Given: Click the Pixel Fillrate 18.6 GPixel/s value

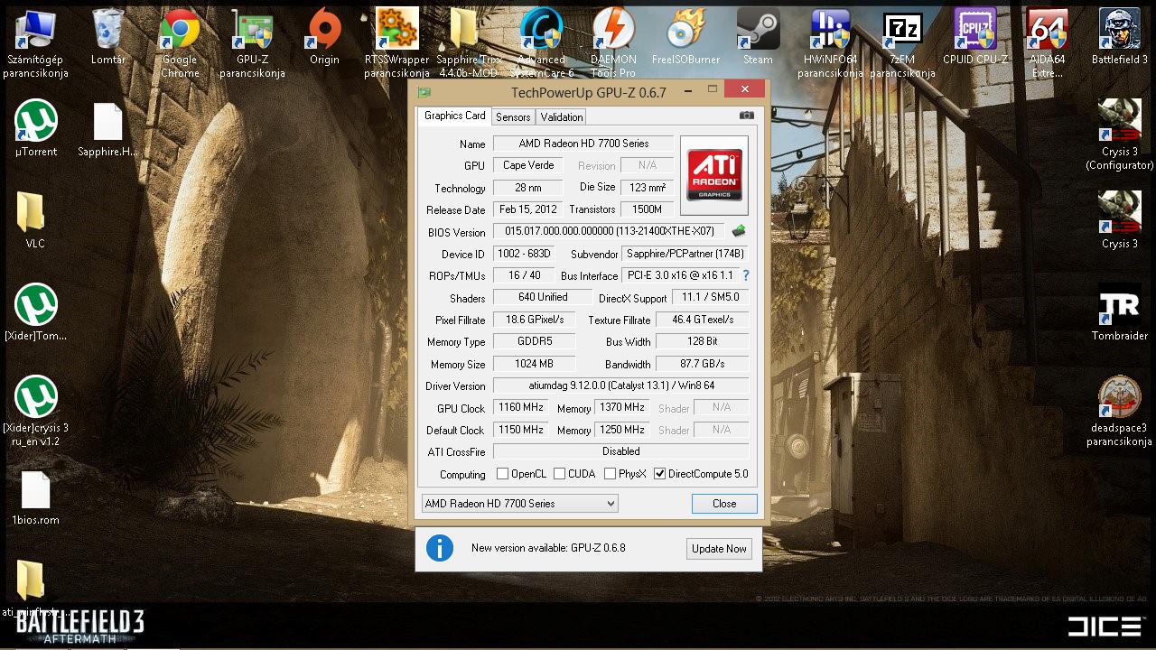Looking at the screenshot, I should [x=534, y=320].
